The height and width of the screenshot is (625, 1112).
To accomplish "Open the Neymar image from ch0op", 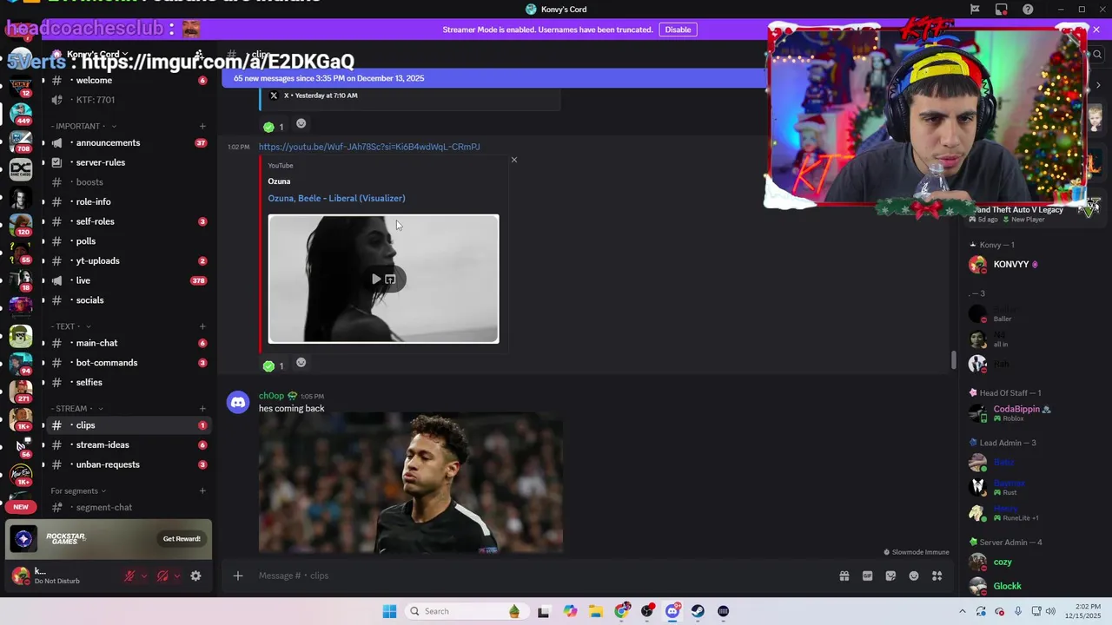I will click(x=411, y=484).
